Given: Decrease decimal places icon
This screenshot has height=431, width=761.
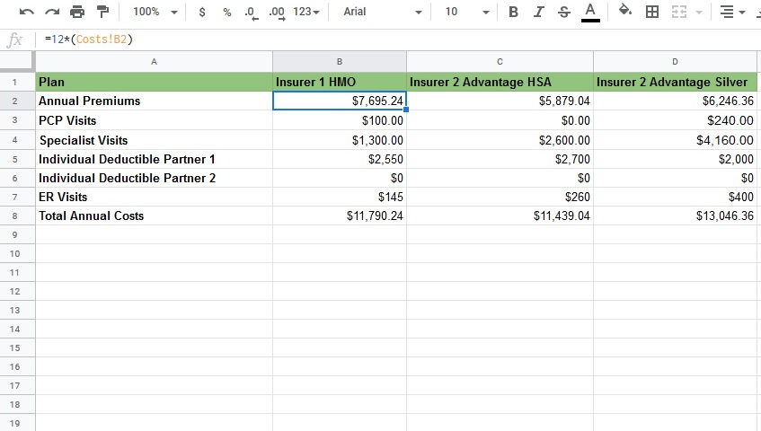Looking at the screenshot, I should point(251,12).
